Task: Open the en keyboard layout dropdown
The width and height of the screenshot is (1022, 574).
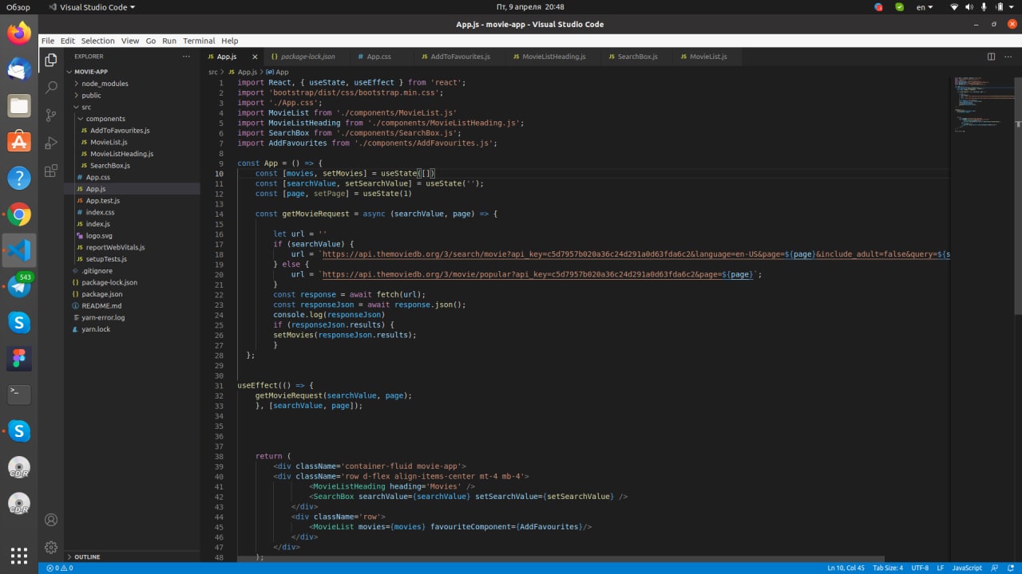Action: click(925, 7)
